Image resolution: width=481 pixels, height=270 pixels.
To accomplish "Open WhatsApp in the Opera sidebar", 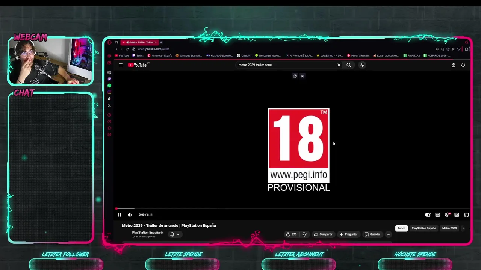I will (109, 85).
